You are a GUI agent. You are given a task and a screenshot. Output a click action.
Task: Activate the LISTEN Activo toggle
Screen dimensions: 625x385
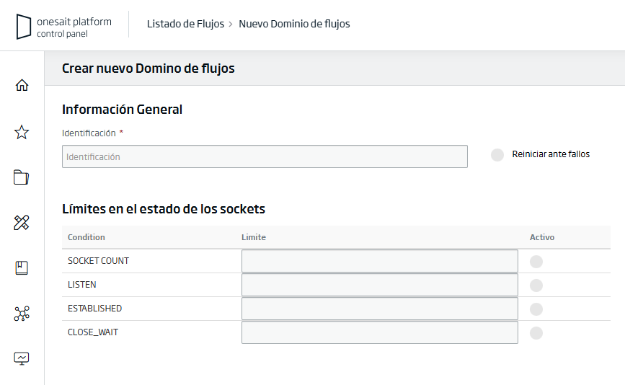tap(536, 286)
